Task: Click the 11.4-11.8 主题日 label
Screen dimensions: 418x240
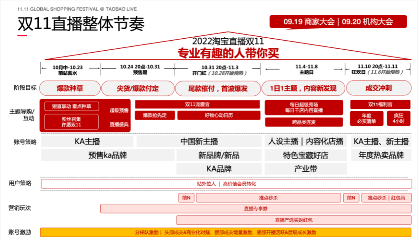Action: point(307,69)
